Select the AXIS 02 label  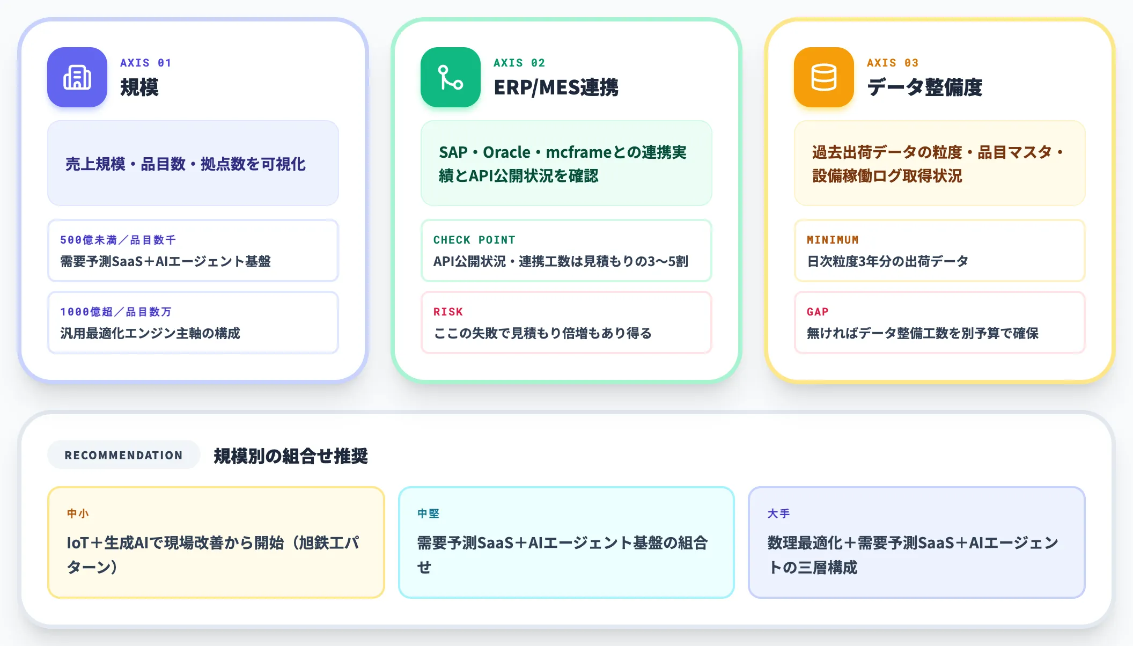519,63
